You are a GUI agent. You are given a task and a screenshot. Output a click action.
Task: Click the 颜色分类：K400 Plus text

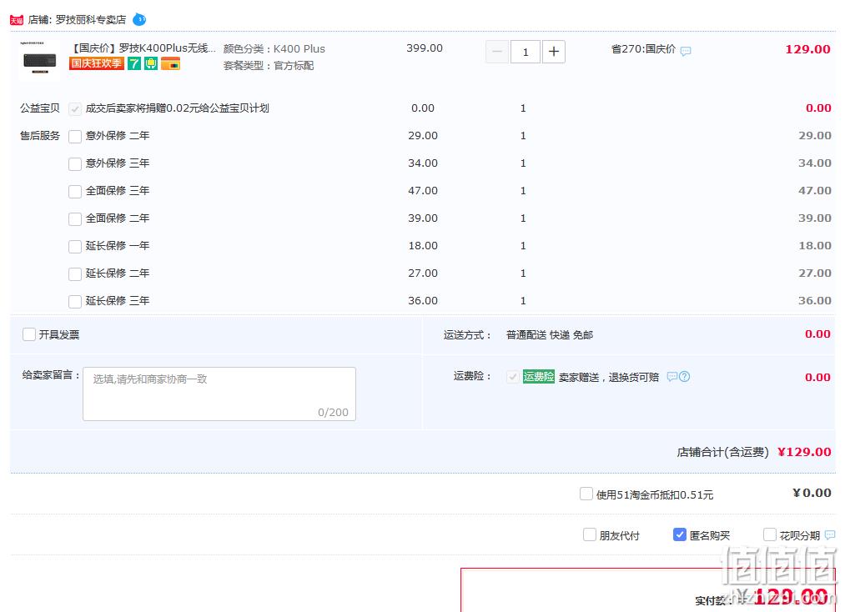274,49
